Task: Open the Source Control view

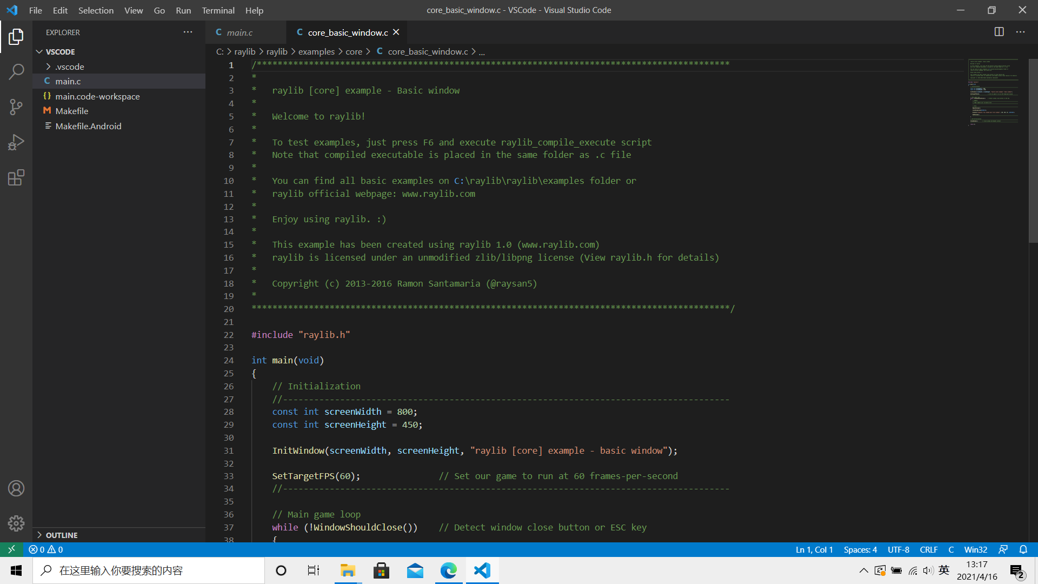Action: click(x=16, y=107)
